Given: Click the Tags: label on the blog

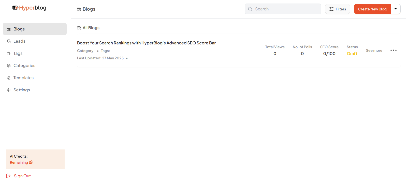Looking at the screenshot, I should pos(105,51).
